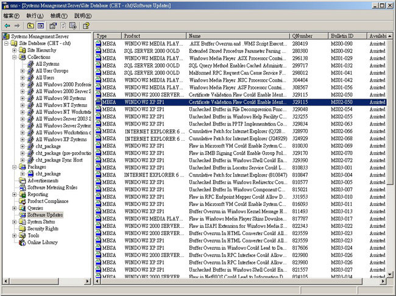
Task: Select the update with Bulletin ID MS03-027
Action: click(241, 270)
